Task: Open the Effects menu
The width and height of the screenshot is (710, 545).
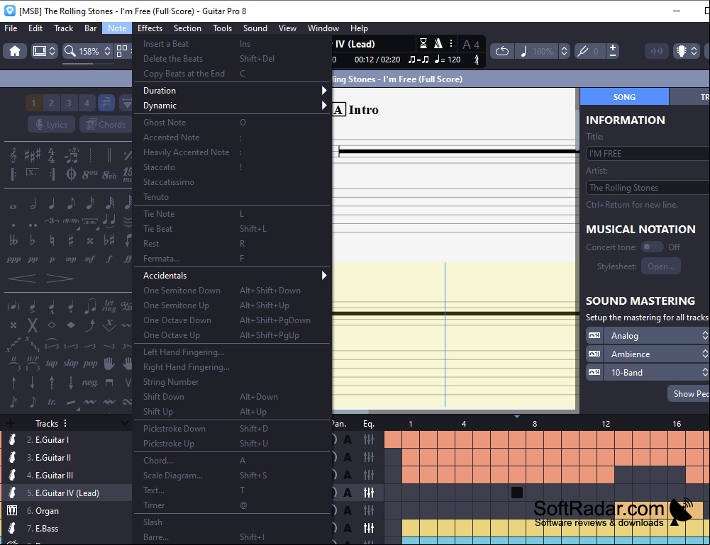Action: [150, 28]
